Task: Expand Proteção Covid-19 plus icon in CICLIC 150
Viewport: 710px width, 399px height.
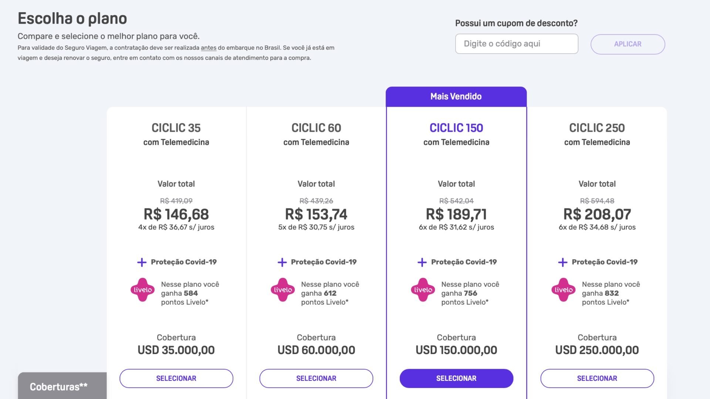Action: coord(422,262)
